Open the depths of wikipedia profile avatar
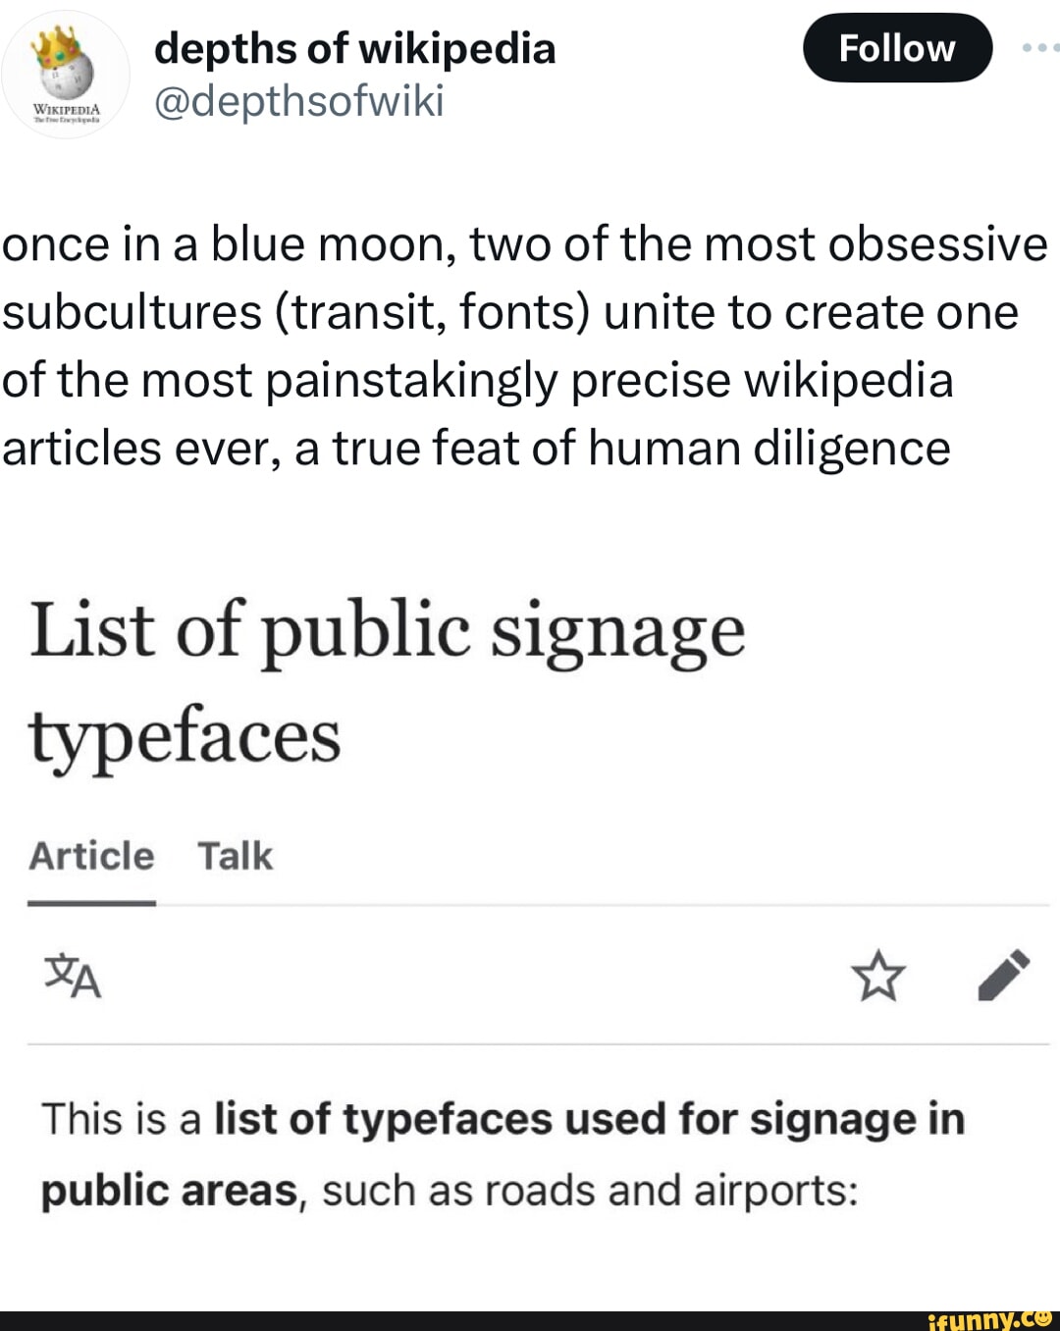This screenshot has width=1060, height=1331. (x=67, y=76)
